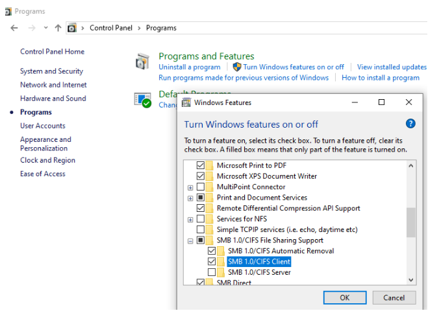The width and height of the screenshot is (439, 324).
Task: Expand the Services for NFS node
Action: coord(190,220)
